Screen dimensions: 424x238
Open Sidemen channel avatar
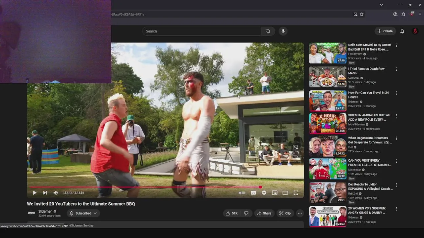(x=31, y=213)
